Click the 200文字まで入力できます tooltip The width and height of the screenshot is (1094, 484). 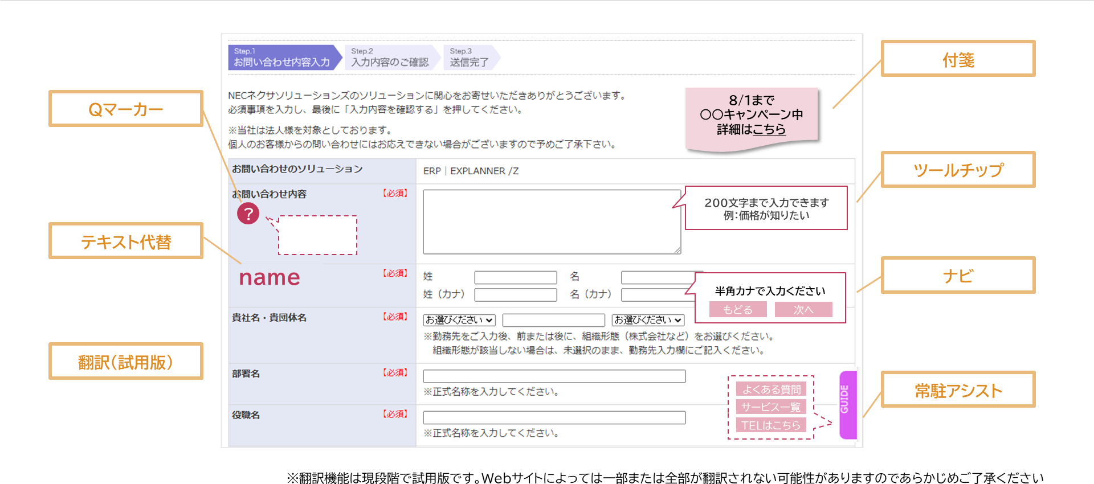[x=766, y=208]
